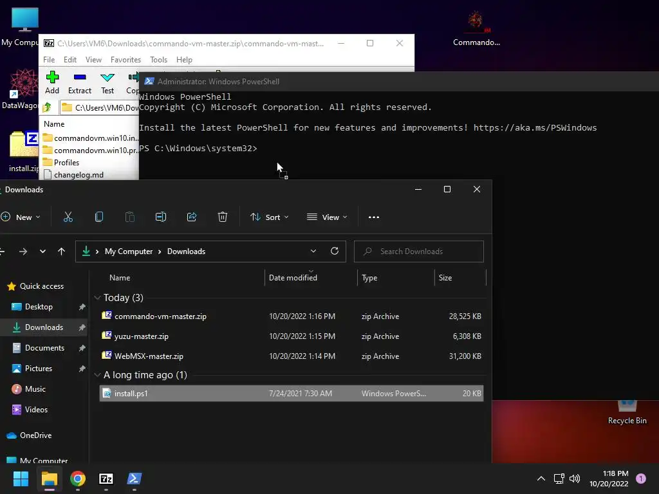Open the Favorites menu in 7-Zip

(x=125, y=60)
